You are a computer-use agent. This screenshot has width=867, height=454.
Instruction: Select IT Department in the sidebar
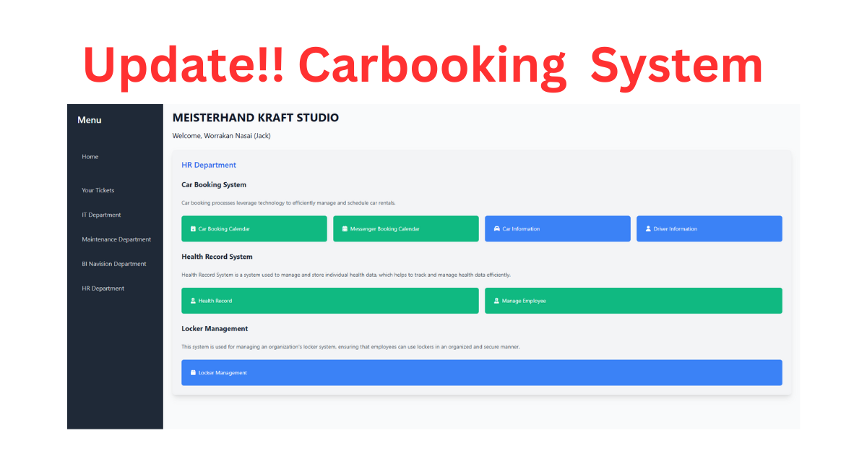coord(101,215)
